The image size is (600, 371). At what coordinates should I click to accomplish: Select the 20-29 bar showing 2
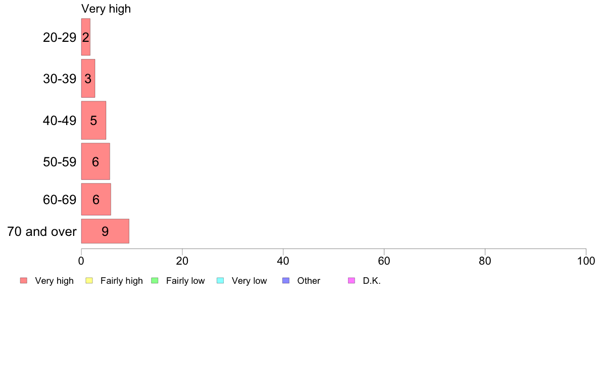(86, 37)
